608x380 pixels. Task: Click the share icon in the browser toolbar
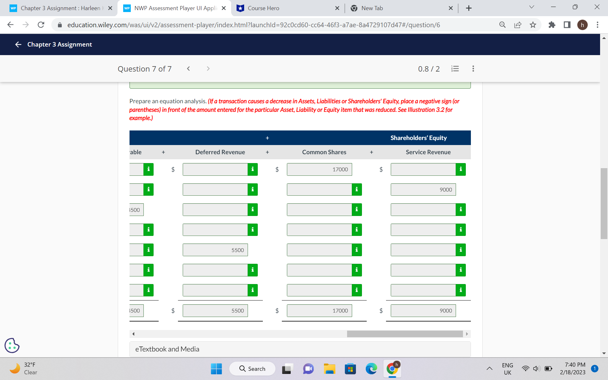coord(517,25)
